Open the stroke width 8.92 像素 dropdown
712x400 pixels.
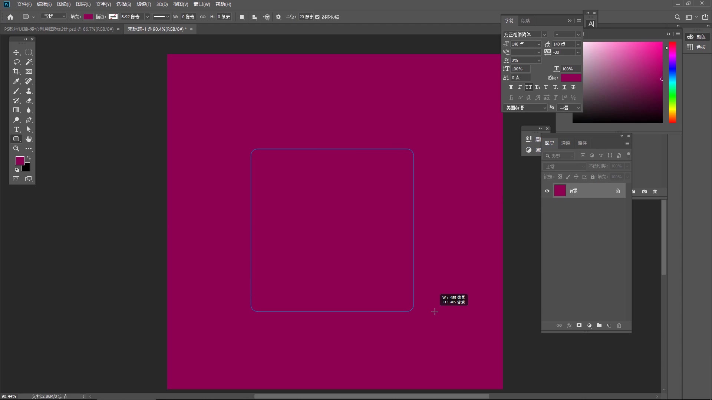click(x=147, y=17)
